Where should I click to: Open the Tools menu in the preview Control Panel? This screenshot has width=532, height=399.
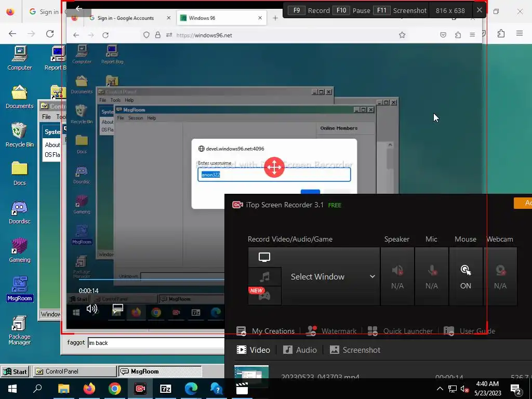115,100
